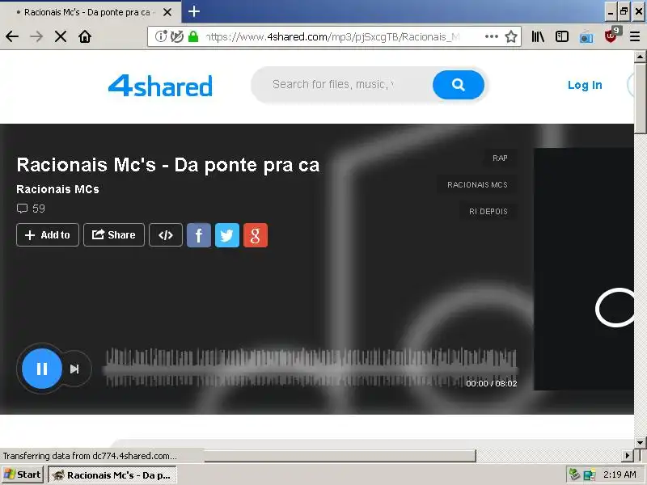Screen dimensions: 647x485
Task: Click the vertical scrollbar up arrow
Action: pos(640,56)
